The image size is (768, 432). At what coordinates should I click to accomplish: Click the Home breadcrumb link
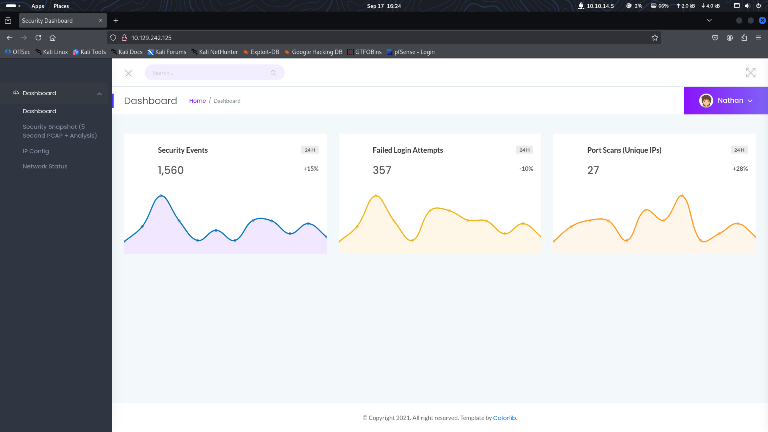pyautogui.click(x=197, y=100)
